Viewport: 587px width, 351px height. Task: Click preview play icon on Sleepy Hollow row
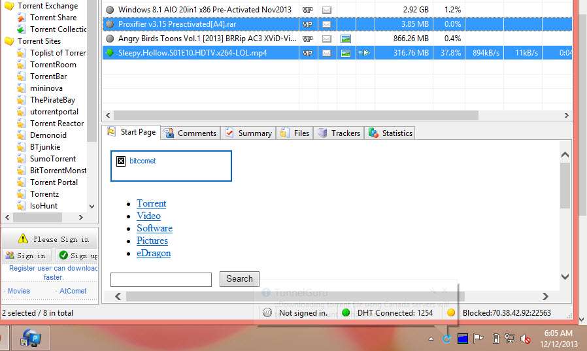point(364,53)
